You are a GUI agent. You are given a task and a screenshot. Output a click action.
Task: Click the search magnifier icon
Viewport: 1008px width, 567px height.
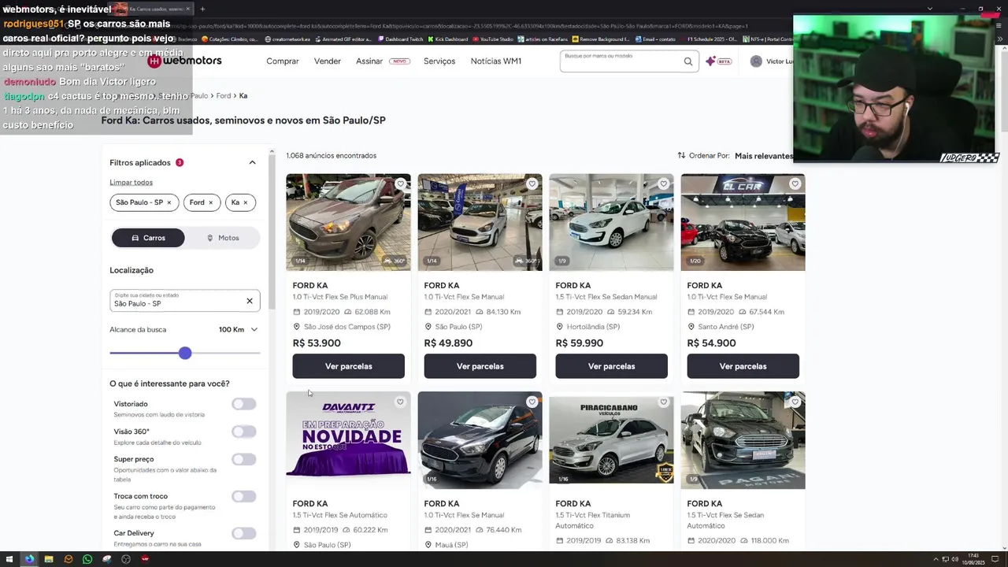pos(688,61)
